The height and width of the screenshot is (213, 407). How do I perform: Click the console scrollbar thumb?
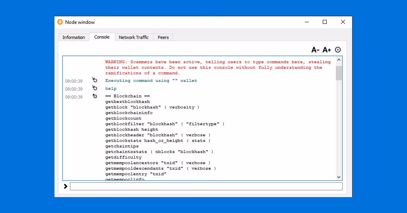[x=339, y=73]
